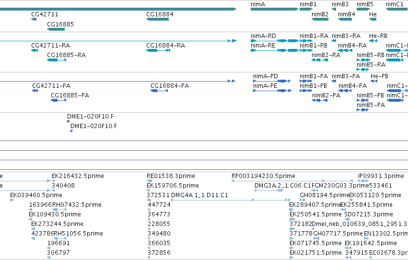Select the 447724 EST entry
408x260 pixels.
click(150, 210)
